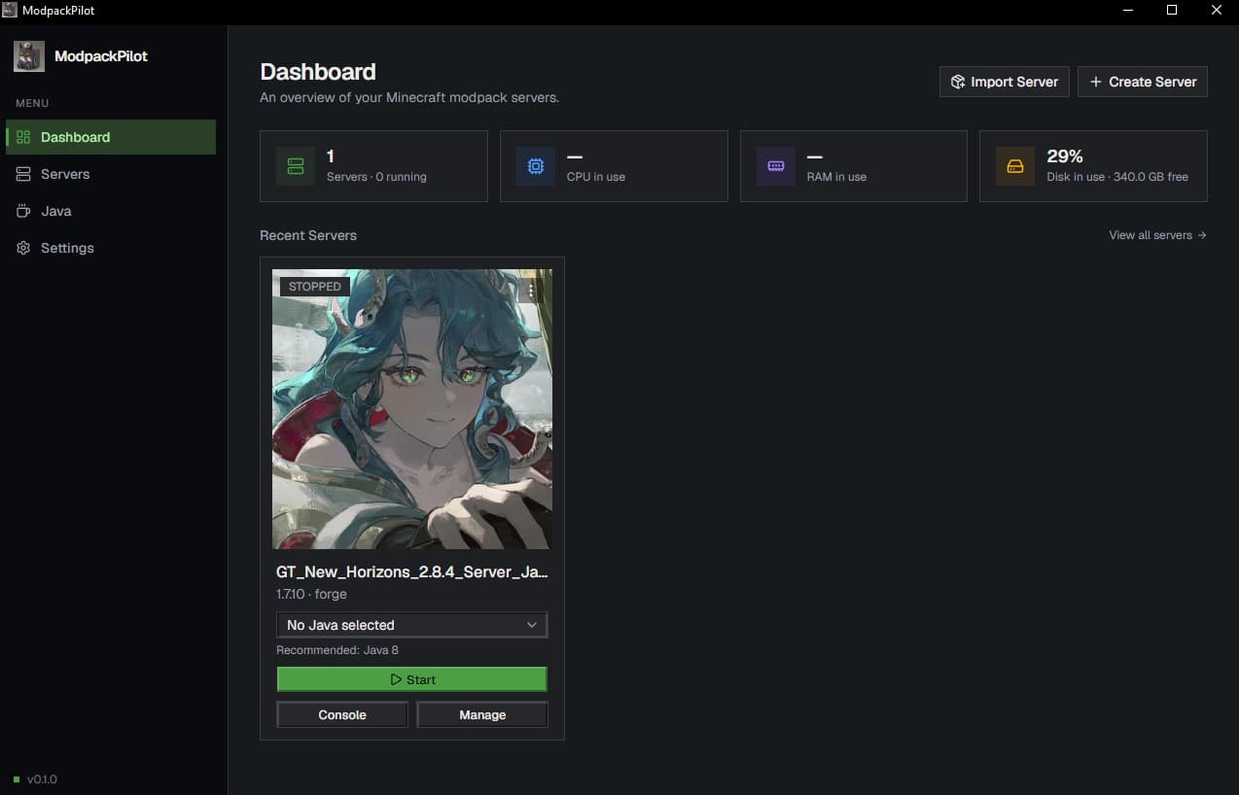Click the green server count icon
1239x795 pixels.
click(296, 166)
